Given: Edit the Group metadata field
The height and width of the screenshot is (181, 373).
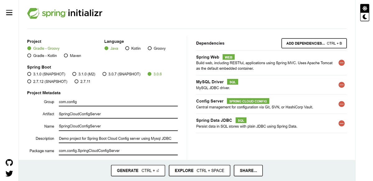Looking at the screenshot, I should click(x=118, y=102).
